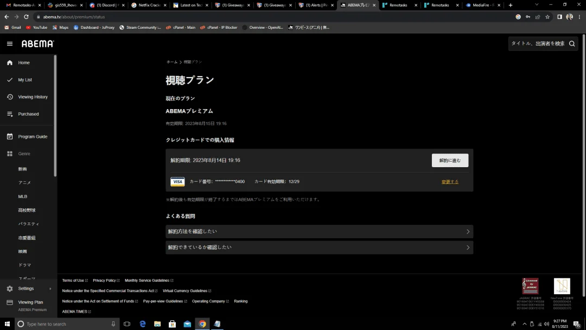Open Terms of Use link
The height and width of the screenshot is (330, 586).
pos(75,280)
